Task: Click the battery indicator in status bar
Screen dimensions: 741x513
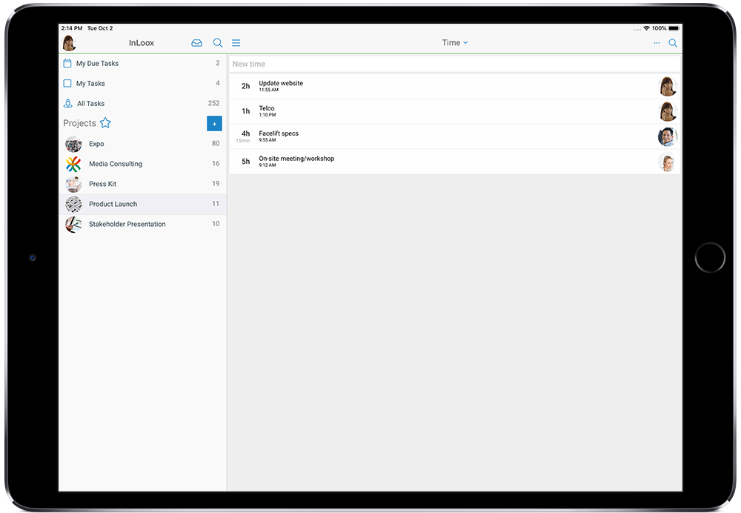Action: point(674,28)
